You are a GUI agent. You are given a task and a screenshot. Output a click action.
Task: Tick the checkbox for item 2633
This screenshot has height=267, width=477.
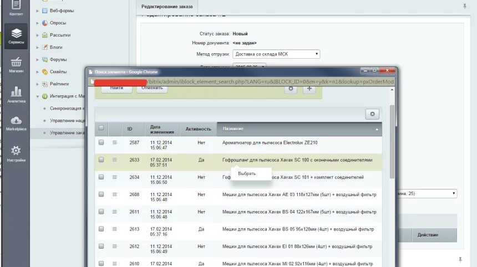[x=101, y=160]
